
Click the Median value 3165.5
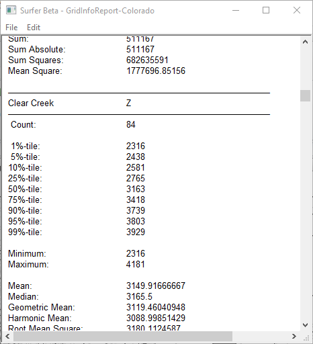pyautogui.click(x=139, y=296)
